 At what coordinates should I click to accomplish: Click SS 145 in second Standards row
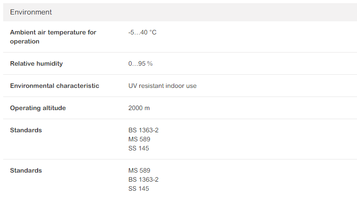(x=139, y=188)
